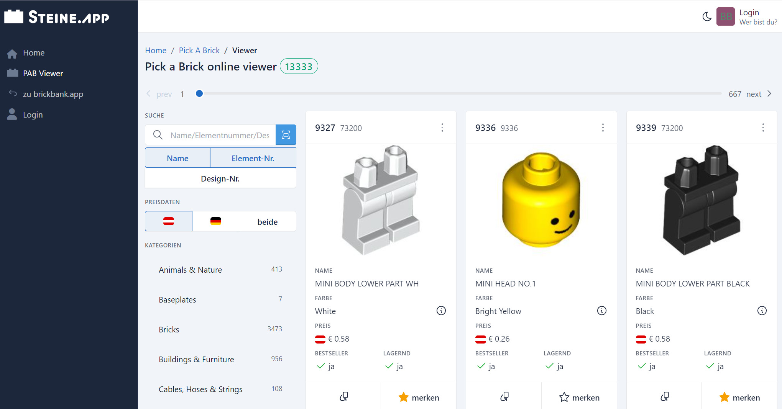
Task: Expand the Animals & Nature category
Action: click(191, 270)
